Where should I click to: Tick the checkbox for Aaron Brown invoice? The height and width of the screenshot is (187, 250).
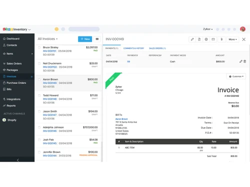click(x=39, y=79)
